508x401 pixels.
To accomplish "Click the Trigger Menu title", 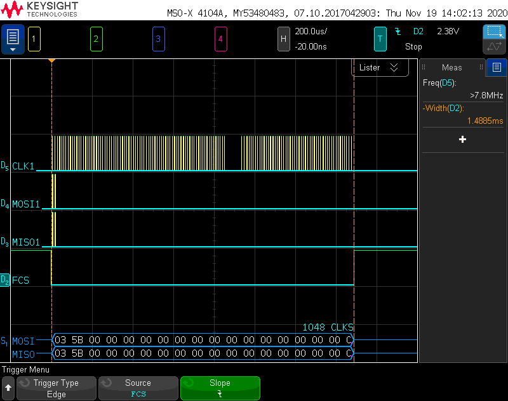I will [25, 370].
